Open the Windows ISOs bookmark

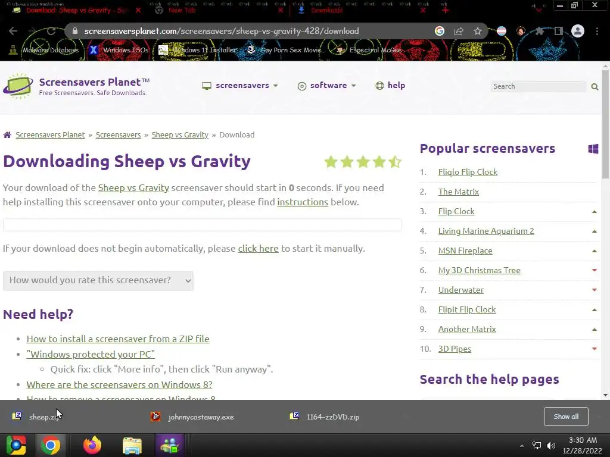click(x=119, y=50)
